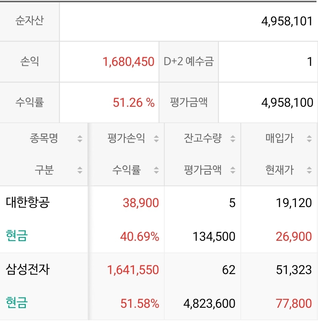
Task: Click sort icon beside 잔고수량
Action: (232, 139)
